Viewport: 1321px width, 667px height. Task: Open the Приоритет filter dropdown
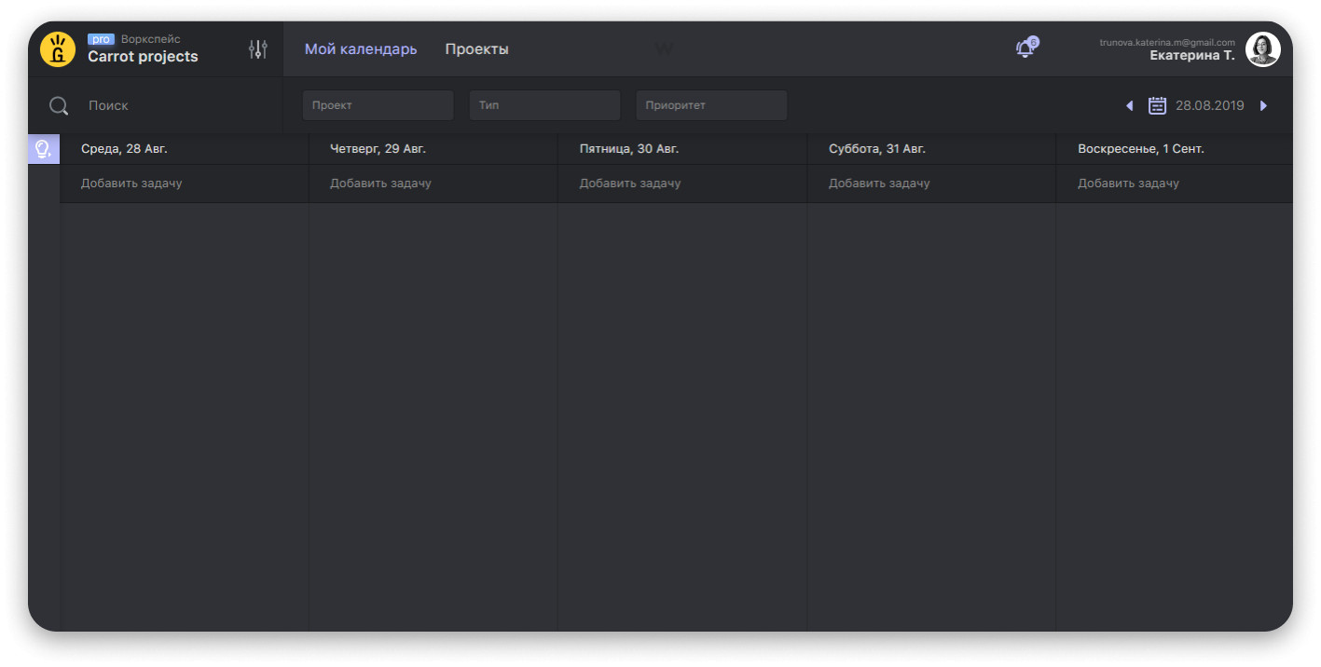pos(711,105)
